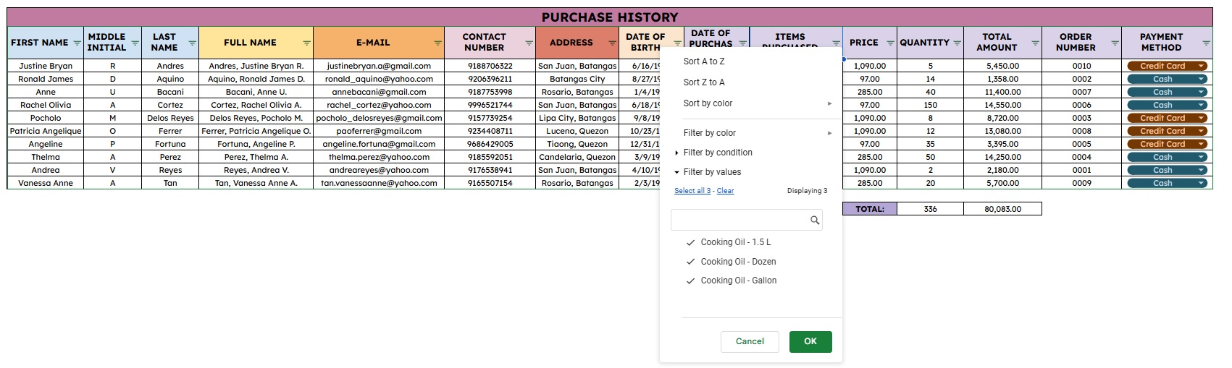
Task: Select total amount 13,080.00
Action: 1002,131
